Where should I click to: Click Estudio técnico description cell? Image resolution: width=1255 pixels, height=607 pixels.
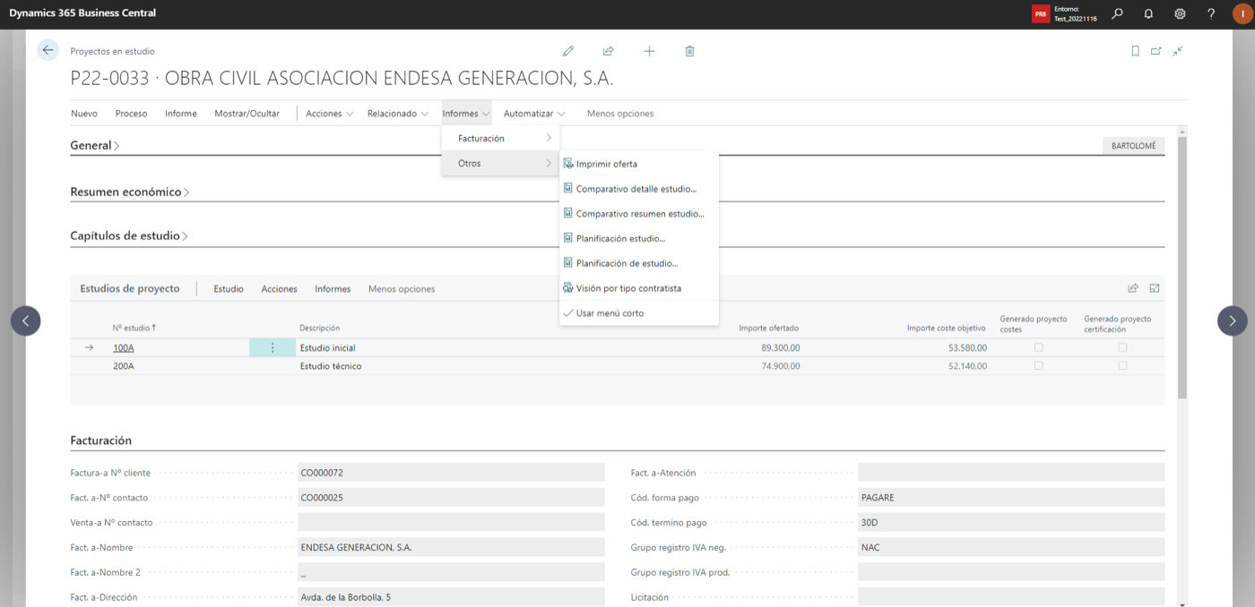click(x=331, y=366)
